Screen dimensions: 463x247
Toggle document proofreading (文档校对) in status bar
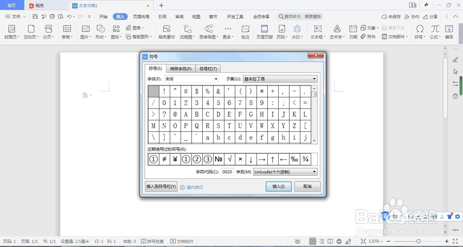point(182,241)
